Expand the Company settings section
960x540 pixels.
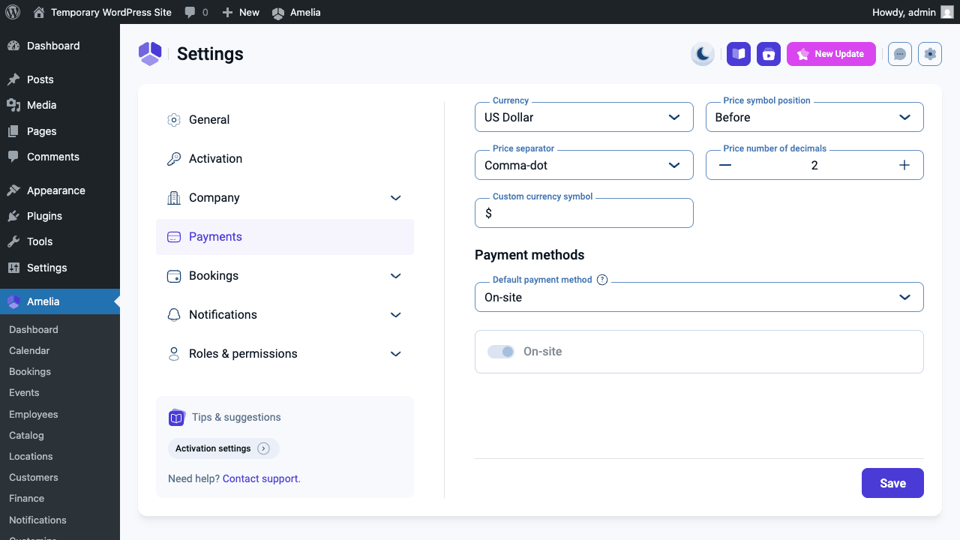coord(396,198)
